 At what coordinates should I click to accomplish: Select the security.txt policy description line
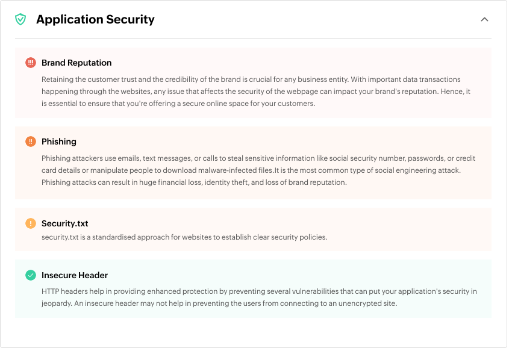(185, 237)
